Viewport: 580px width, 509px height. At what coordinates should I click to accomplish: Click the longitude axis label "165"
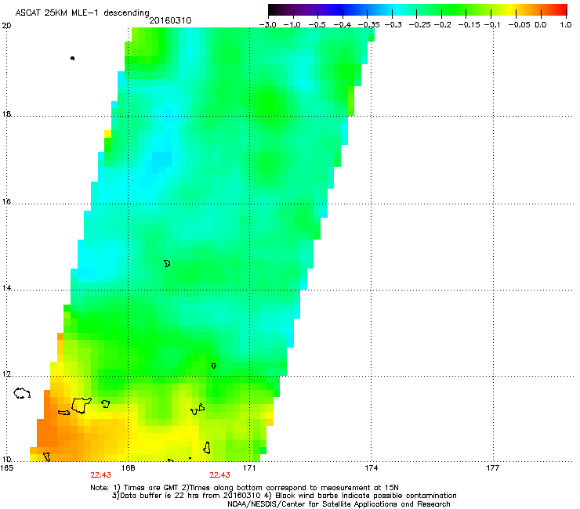pos(7,468)
